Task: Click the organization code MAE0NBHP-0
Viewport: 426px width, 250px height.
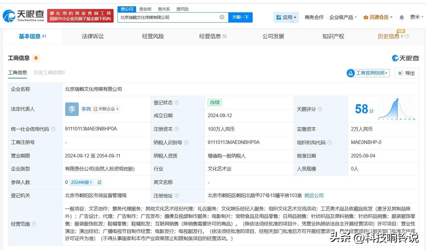Action: click(366, 142)
